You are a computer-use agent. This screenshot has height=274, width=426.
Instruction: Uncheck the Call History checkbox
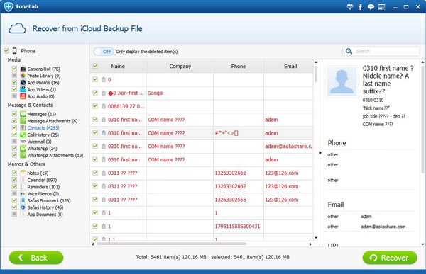point(14,135)
